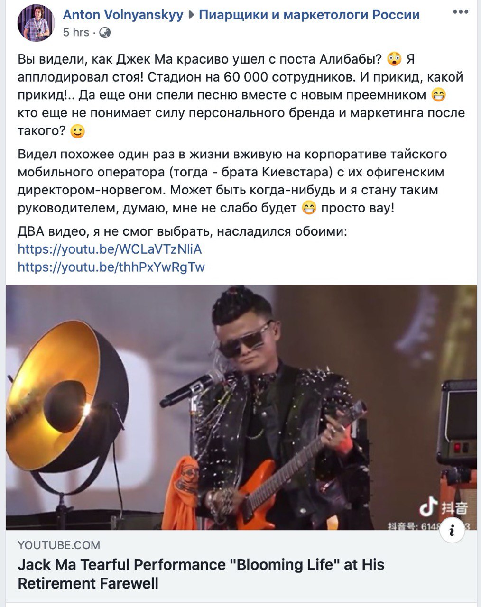The height and width of the screenshot is (607, 481).
Task: Click the arrow icon between author and group
Action: [191, 15]
